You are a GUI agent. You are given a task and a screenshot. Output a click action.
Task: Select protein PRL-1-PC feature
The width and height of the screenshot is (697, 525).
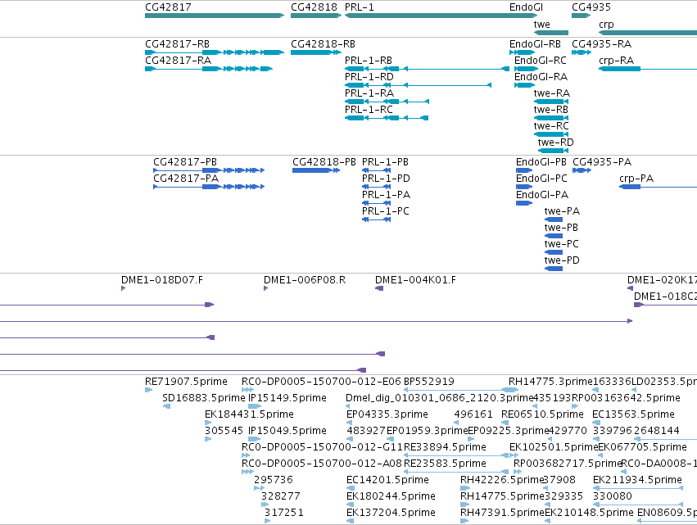[x=377, y=220]
